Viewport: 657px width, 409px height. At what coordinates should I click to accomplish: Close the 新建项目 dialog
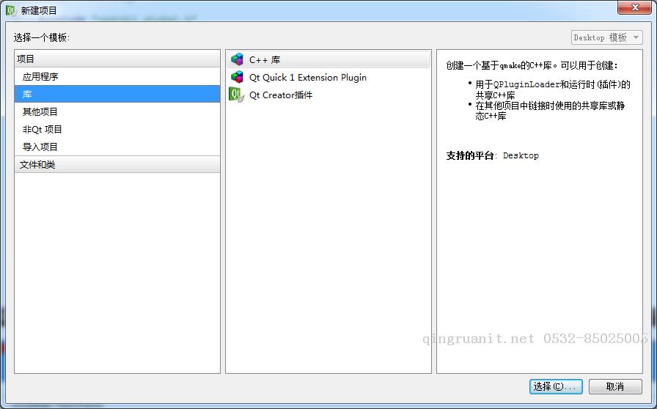(x=634, y=7)
